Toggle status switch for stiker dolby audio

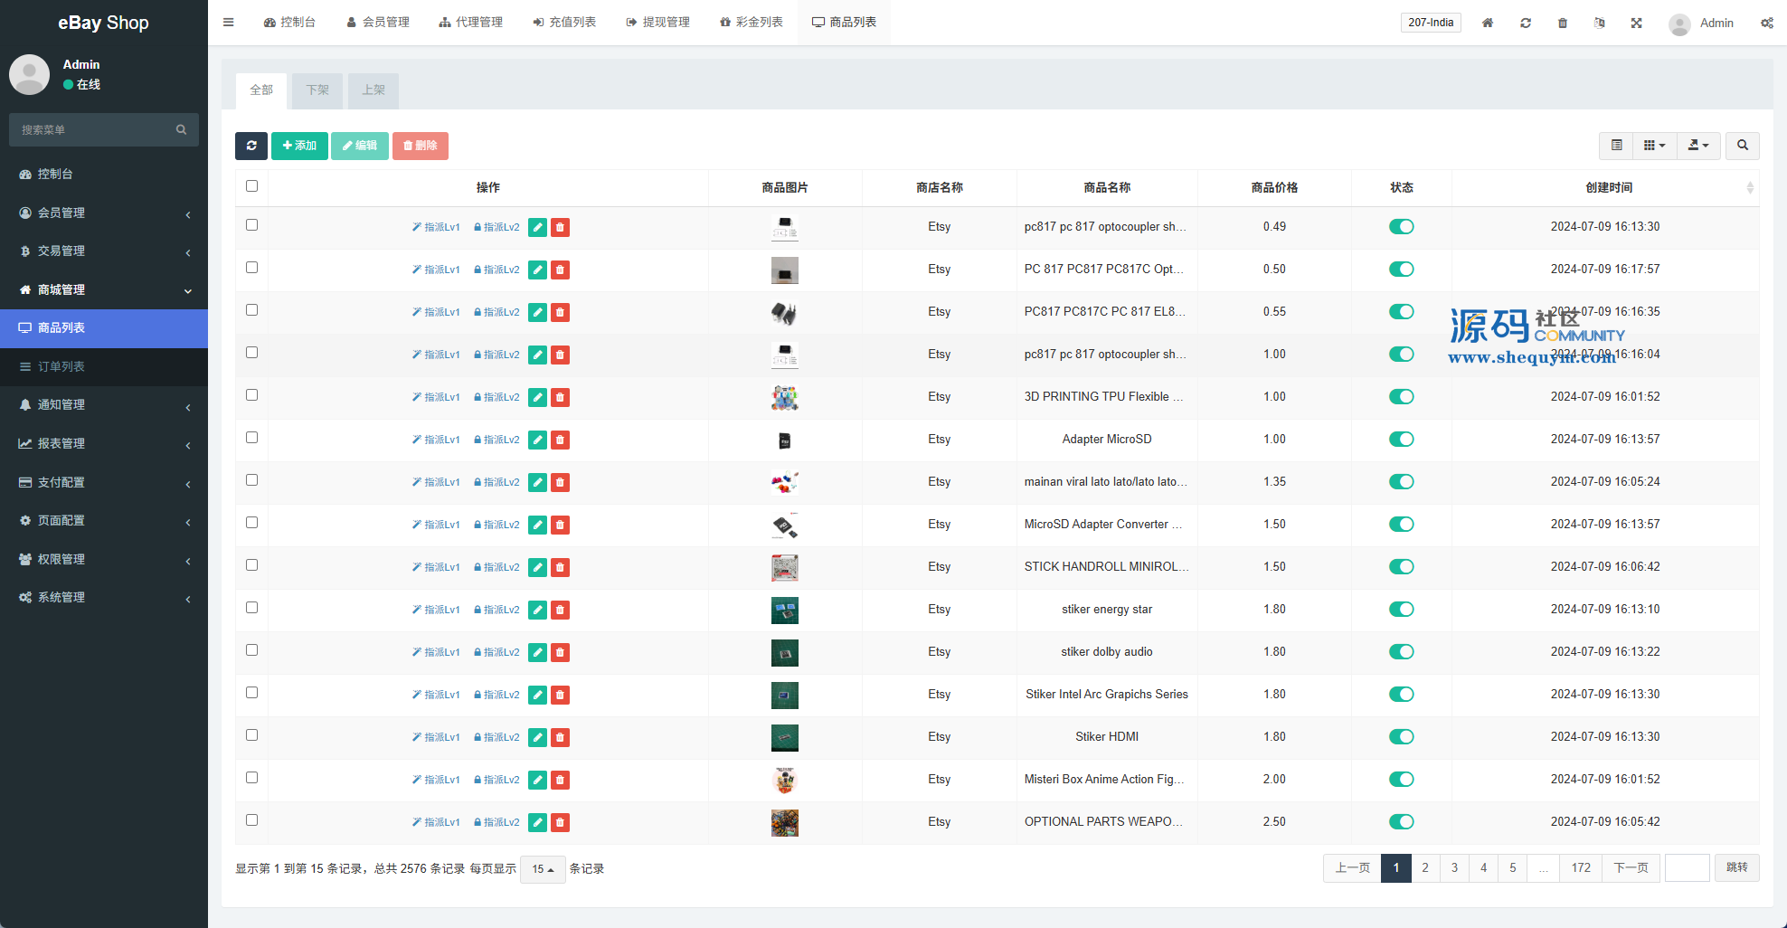(x=1401, y=652)
